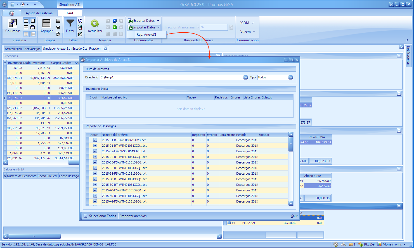
Task: Click the Importar archivos button
Action: click(133, 216)
